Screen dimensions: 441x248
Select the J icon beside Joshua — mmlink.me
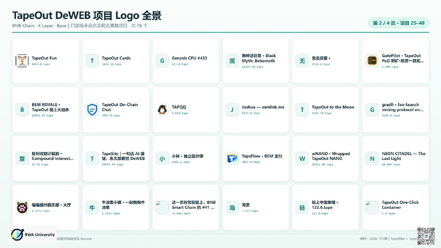232,110
